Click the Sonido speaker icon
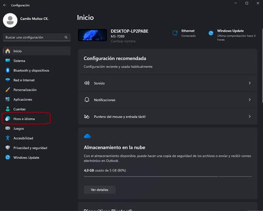The height and width of the screenshot is (211, 263). (x=87, y=83)
